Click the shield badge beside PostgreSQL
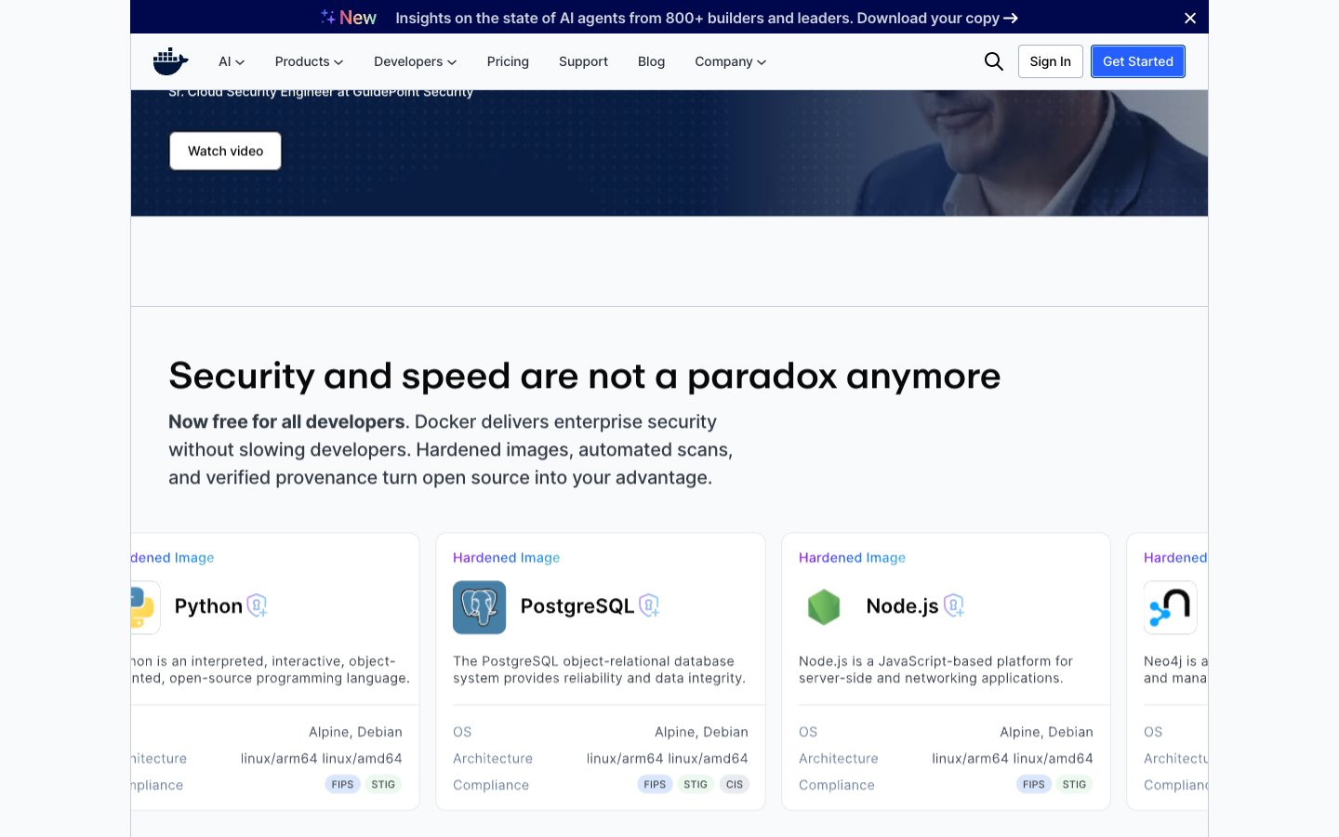Screen dimensions: 1339x837 click(x=649, y=606)
